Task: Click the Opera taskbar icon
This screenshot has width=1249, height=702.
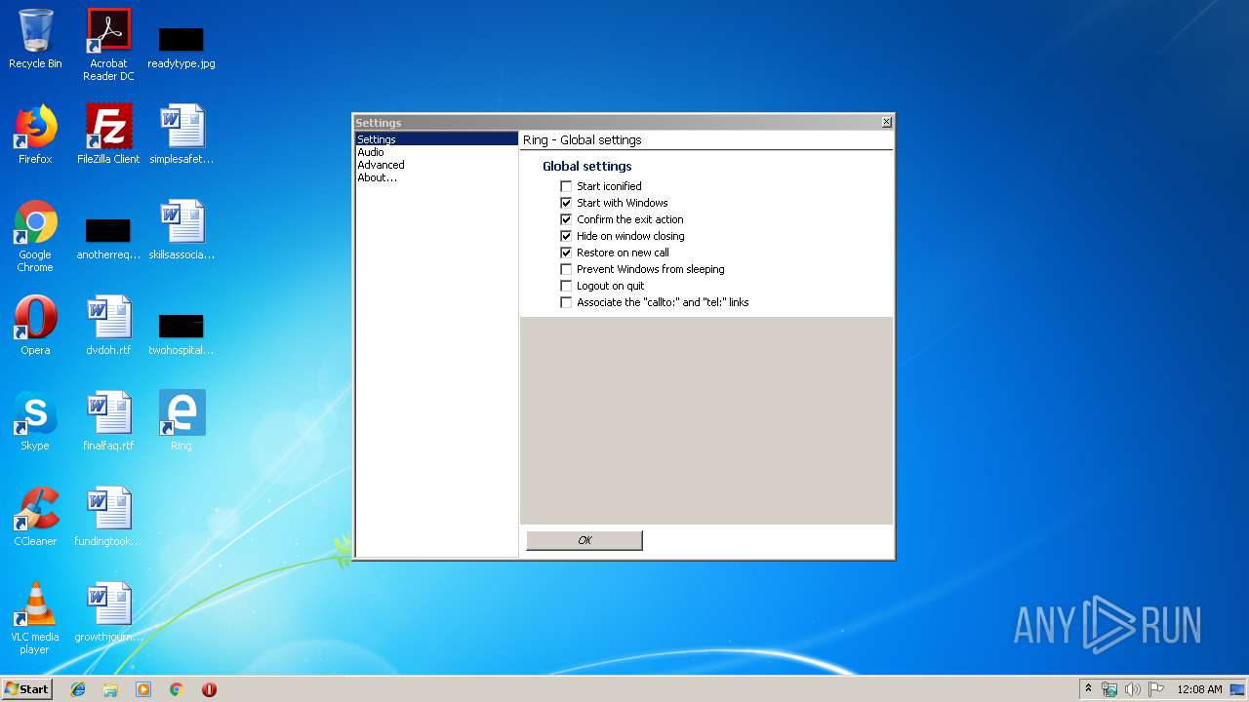Action: (x=209, y=689)
